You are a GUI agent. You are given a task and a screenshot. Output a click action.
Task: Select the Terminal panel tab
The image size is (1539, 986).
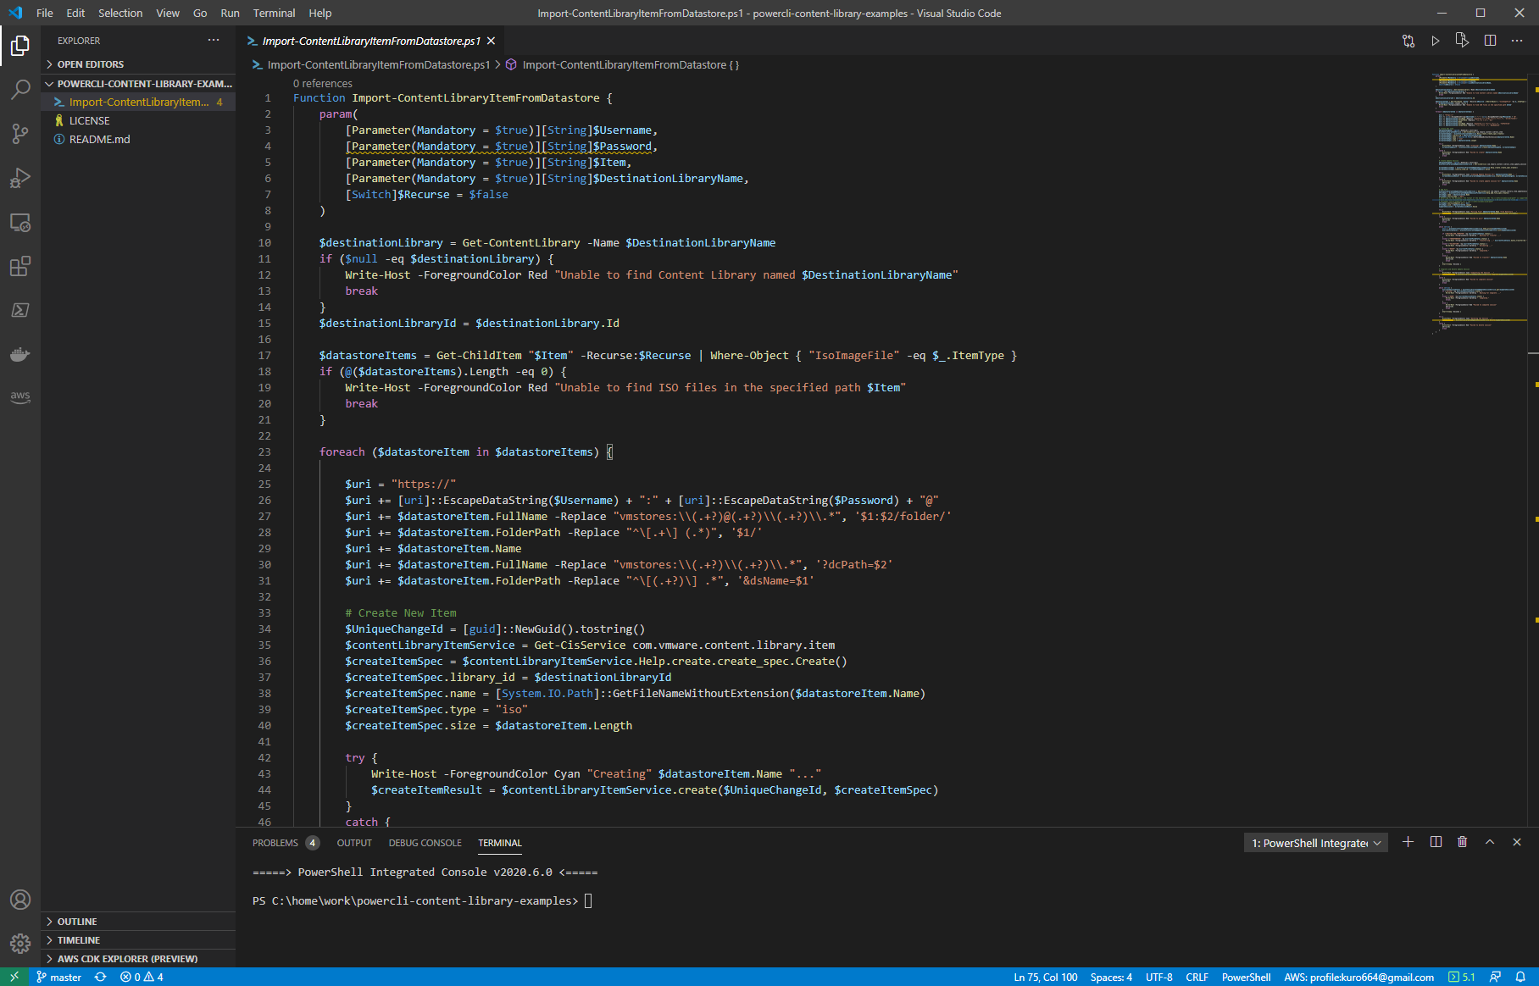pos(500,843)
